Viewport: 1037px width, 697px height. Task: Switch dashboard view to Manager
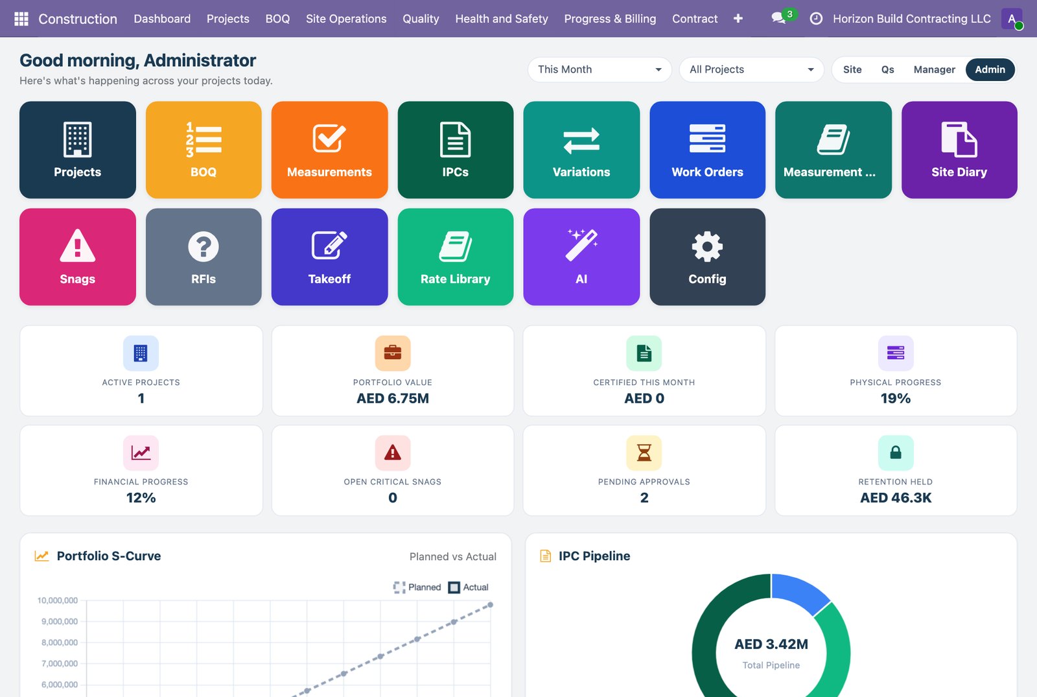(934, 69)
